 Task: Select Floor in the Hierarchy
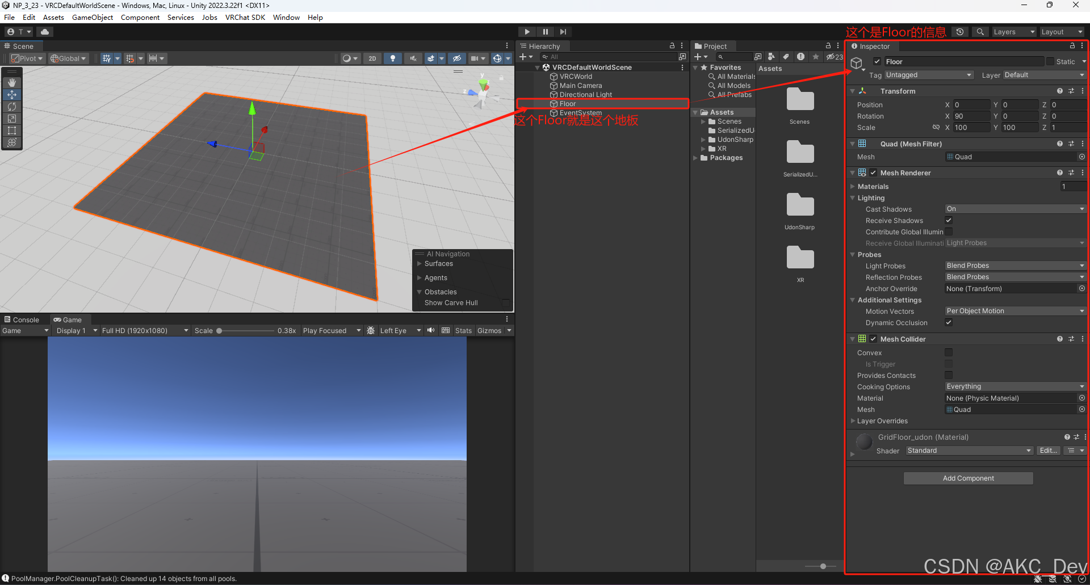tap(568, 104)
